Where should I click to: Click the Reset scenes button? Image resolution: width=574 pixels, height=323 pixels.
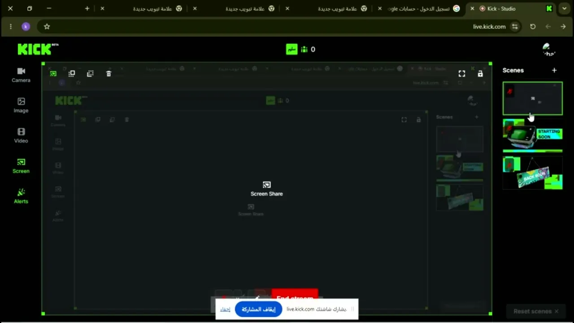[x=536, y=311]
